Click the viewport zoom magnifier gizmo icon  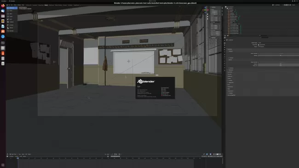click(207, 14)
